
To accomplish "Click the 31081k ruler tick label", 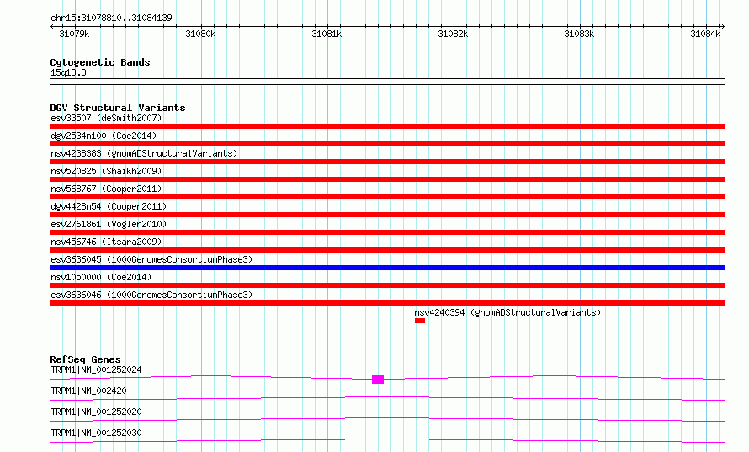I will point(327,34).
